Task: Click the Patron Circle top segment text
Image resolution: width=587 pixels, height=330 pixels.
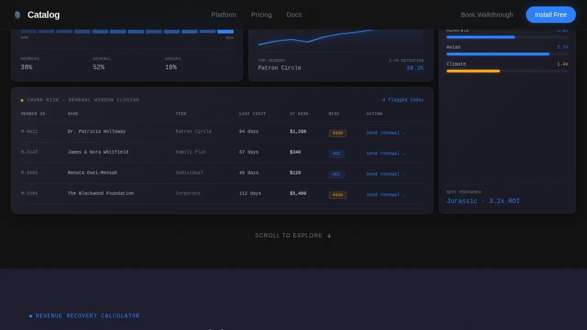Action: pos(280,68)
